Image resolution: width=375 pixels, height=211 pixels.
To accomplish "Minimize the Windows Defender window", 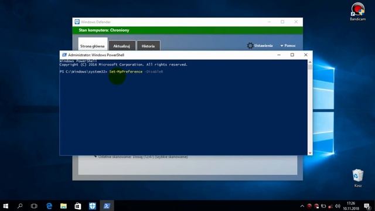I will tap(269, 22).
